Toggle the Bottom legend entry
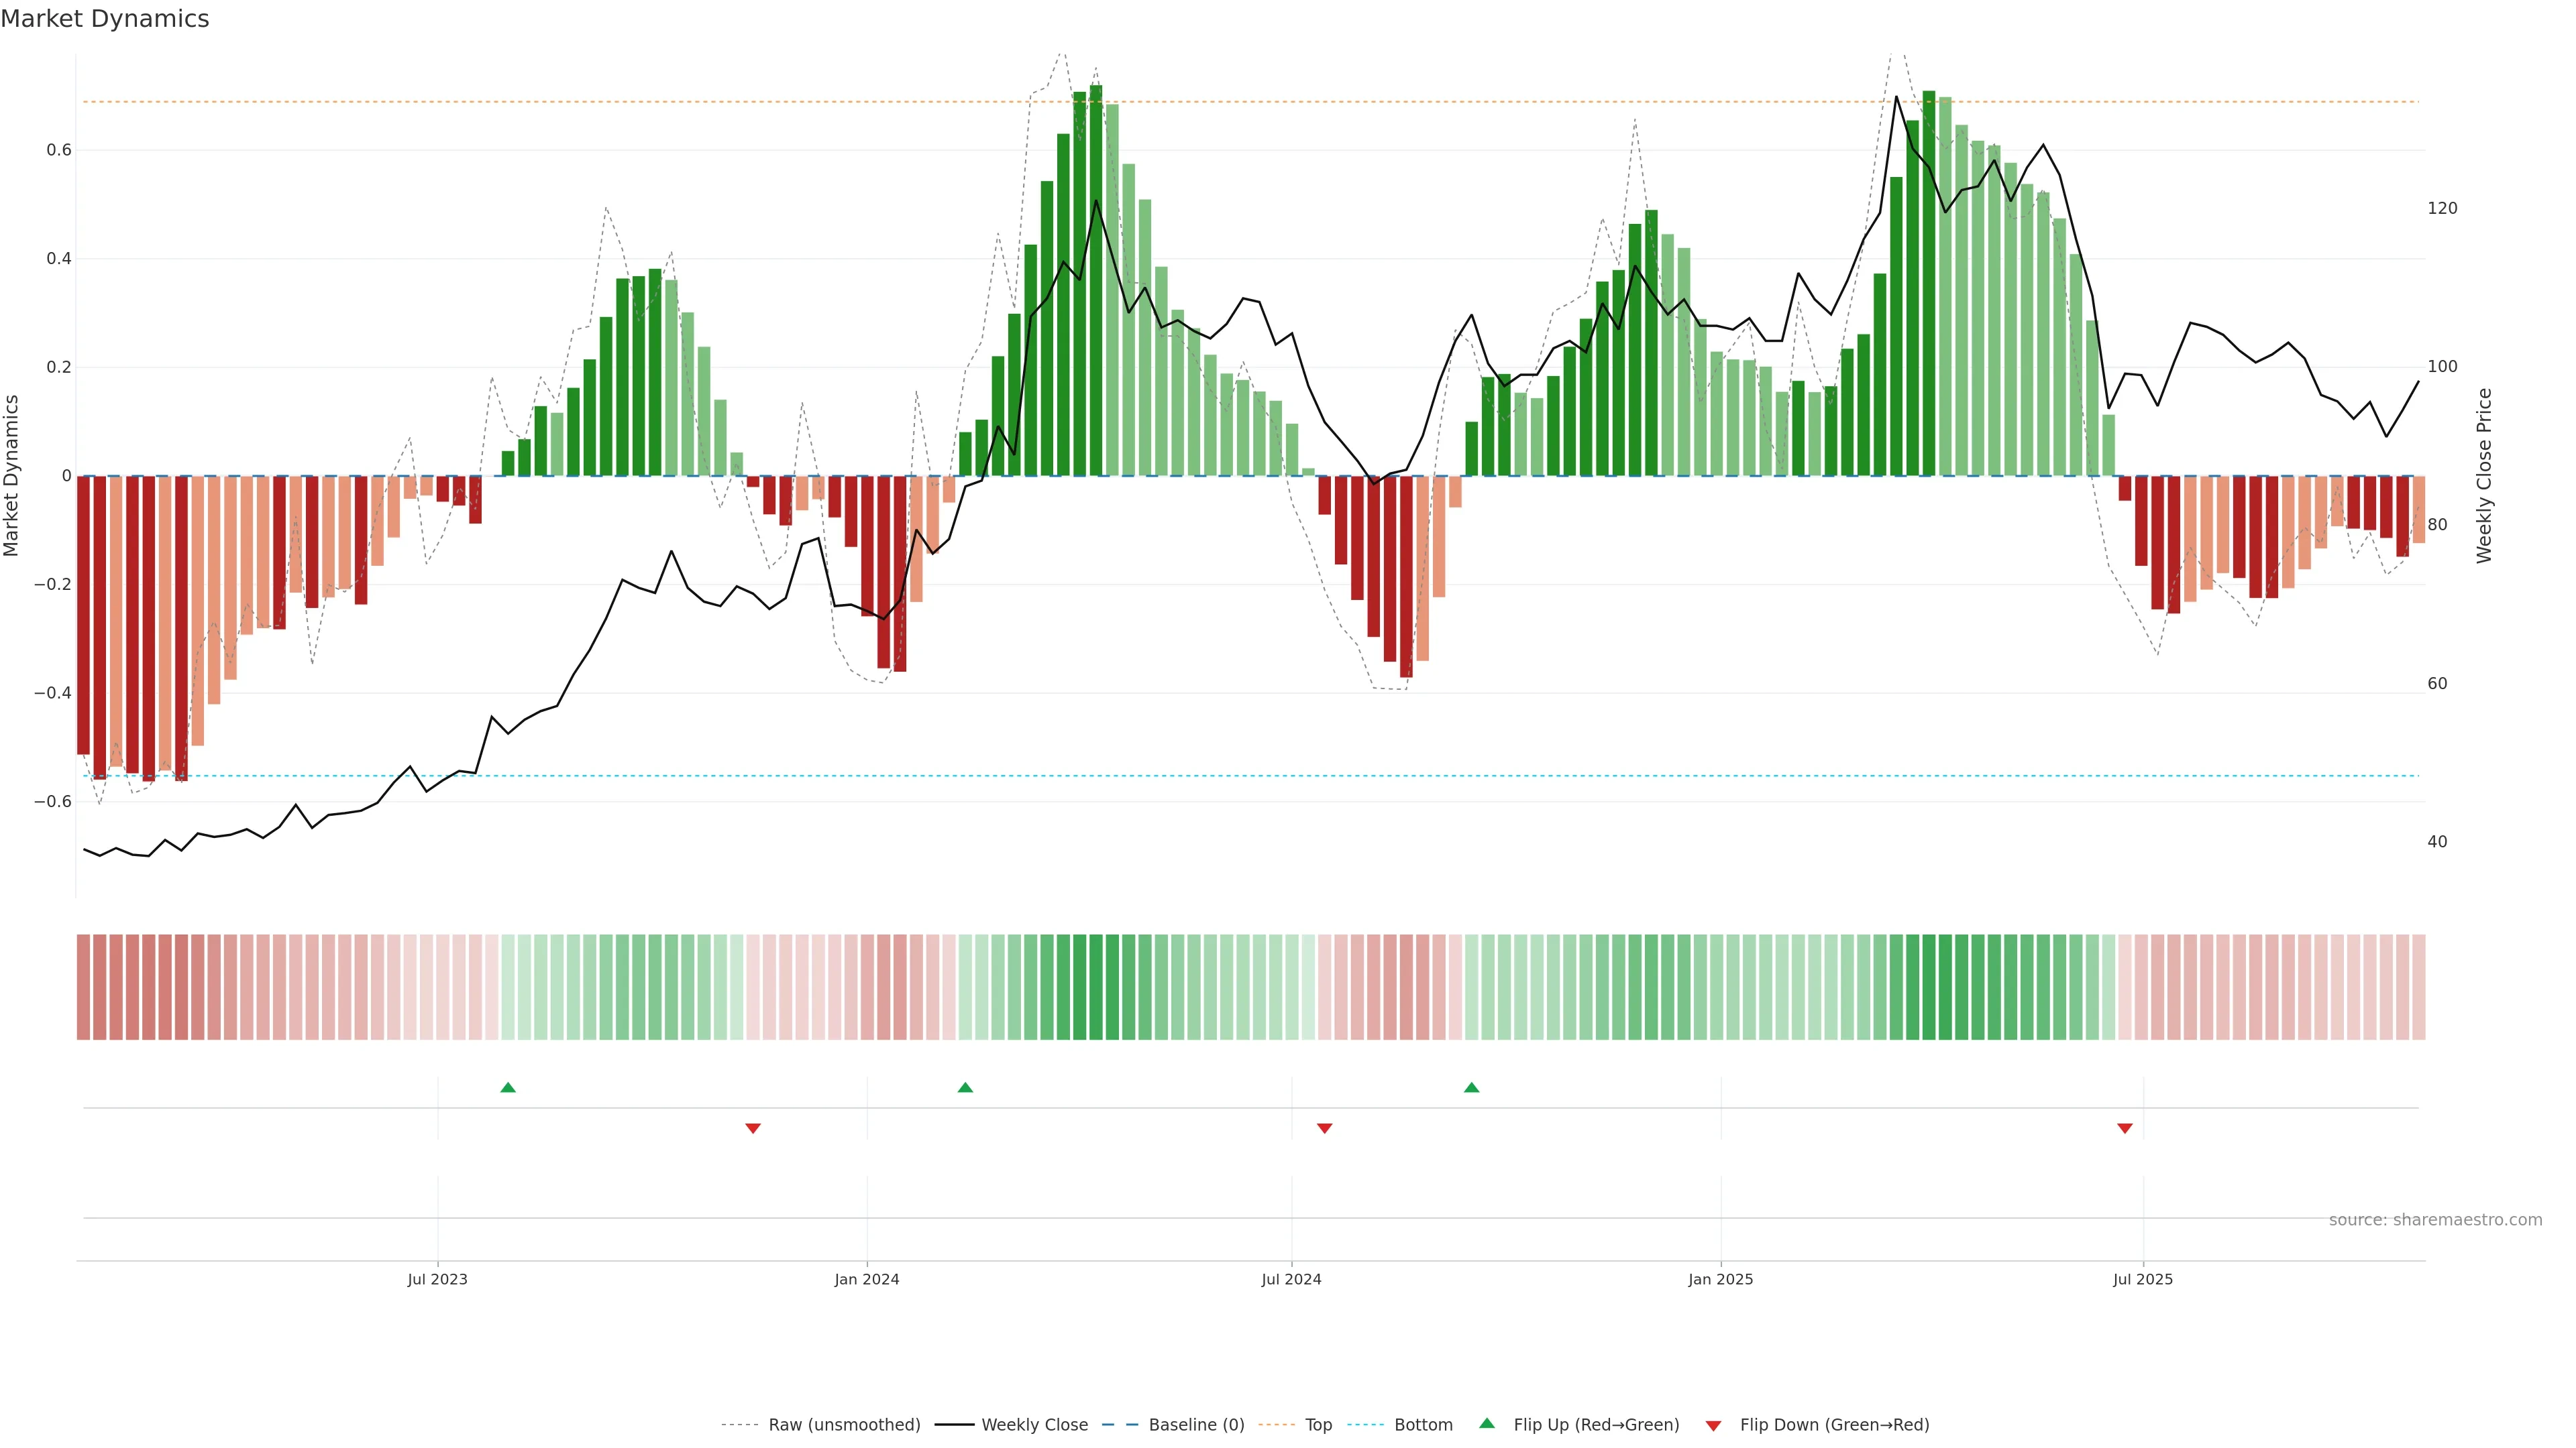The image size is (2576, 1448). [x=1423, y=1425]
